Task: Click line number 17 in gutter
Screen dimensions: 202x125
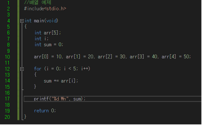Action: (7, 99)
